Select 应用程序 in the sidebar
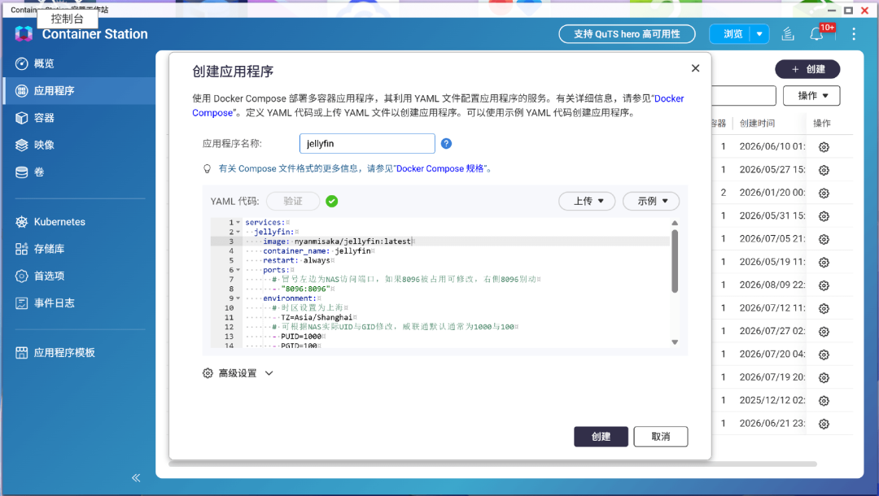Viewport: 879px width, 496px height. click(x=79, y=91)
